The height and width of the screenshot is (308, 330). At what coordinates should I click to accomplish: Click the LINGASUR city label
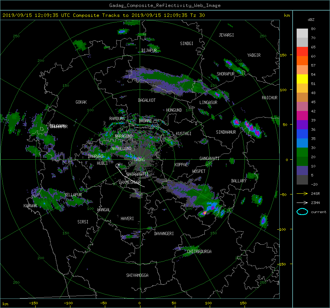pos(208,103)
